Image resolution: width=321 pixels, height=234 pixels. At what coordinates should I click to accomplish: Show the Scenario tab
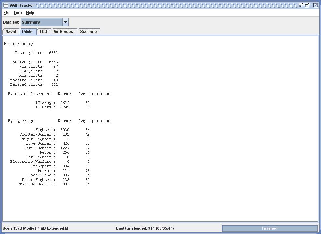tap(89, 32)
